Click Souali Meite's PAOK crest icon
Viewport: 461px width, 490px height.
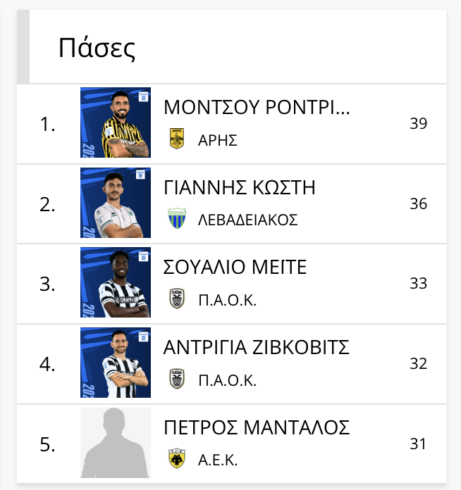pyautogui.click(x=176, y=299)
